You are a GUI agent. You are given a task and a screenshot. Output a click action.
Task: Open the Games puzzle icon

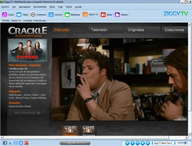[117, 15]
